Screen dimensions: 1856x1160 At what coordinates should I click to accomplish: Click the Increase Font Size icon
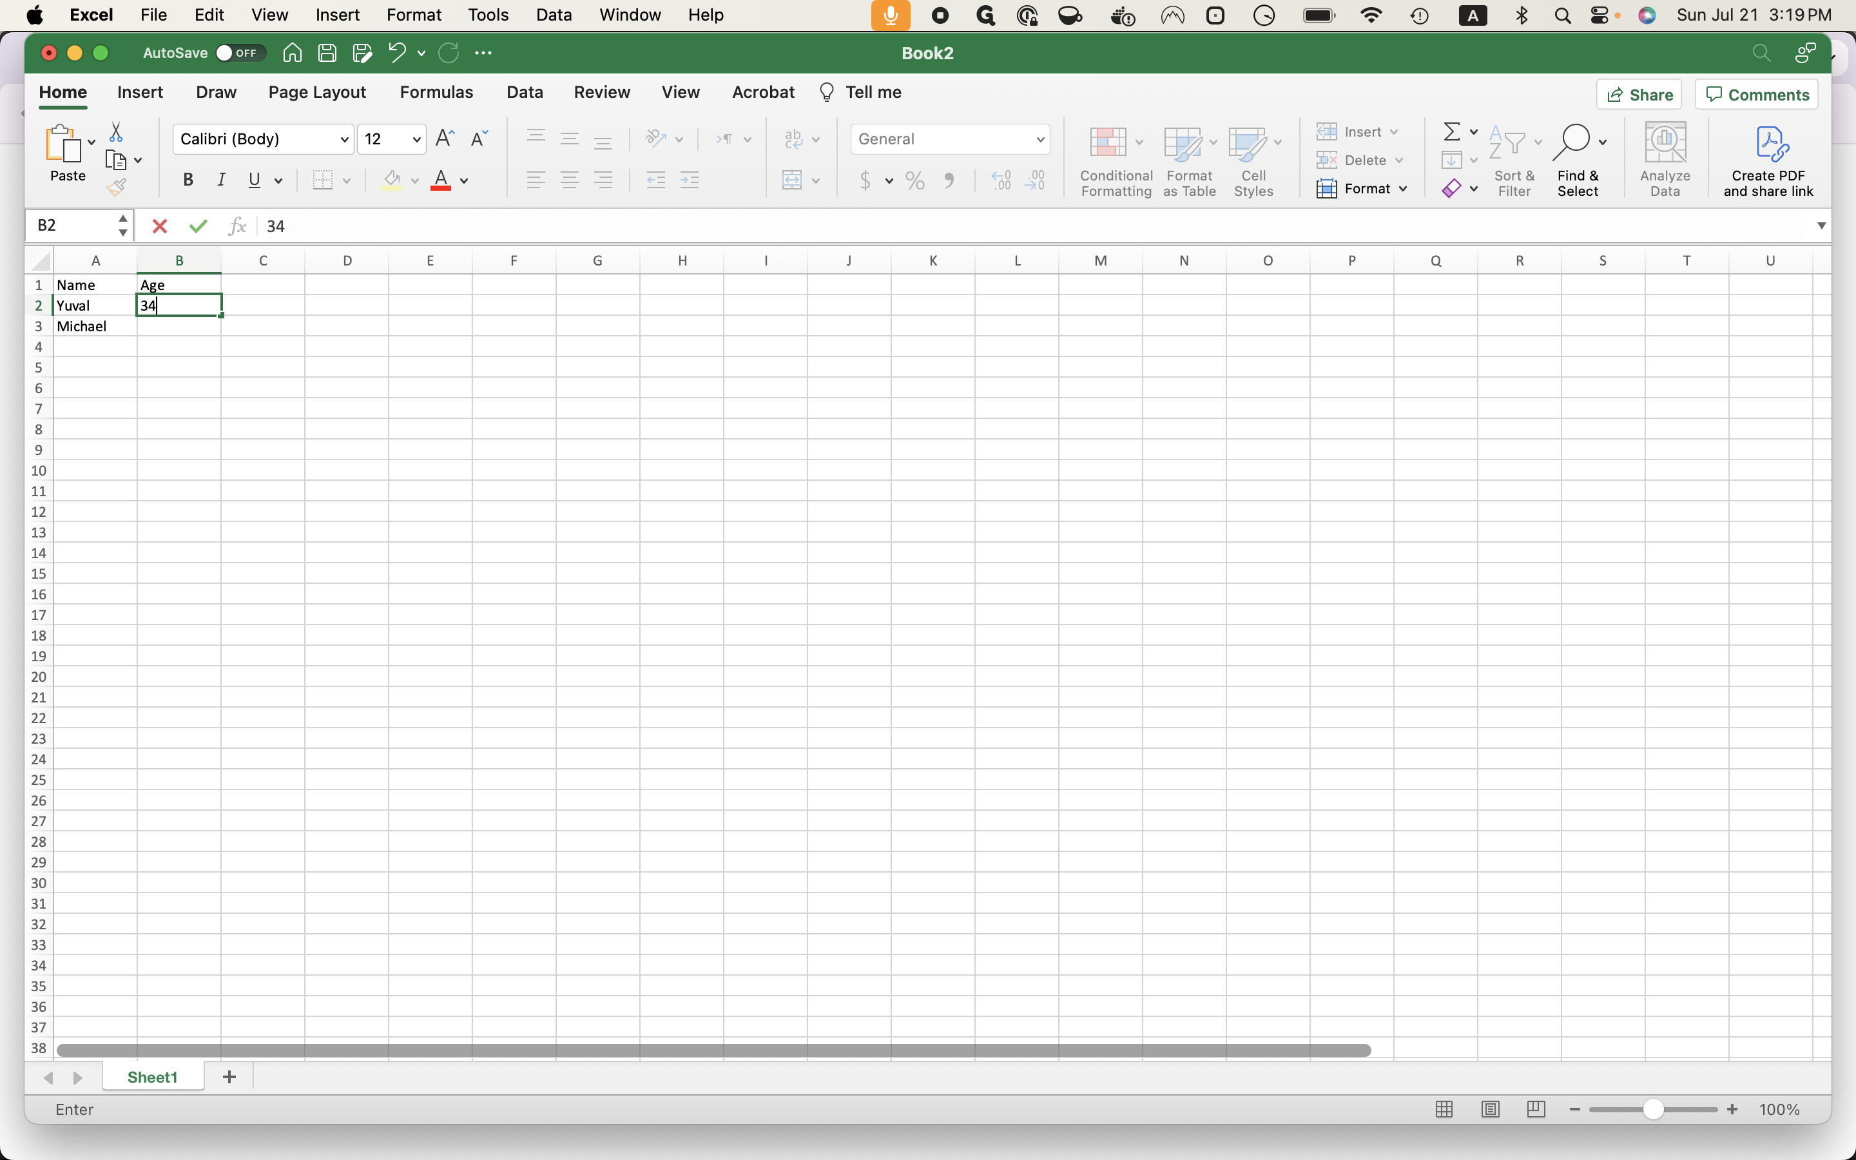(444, 139)
